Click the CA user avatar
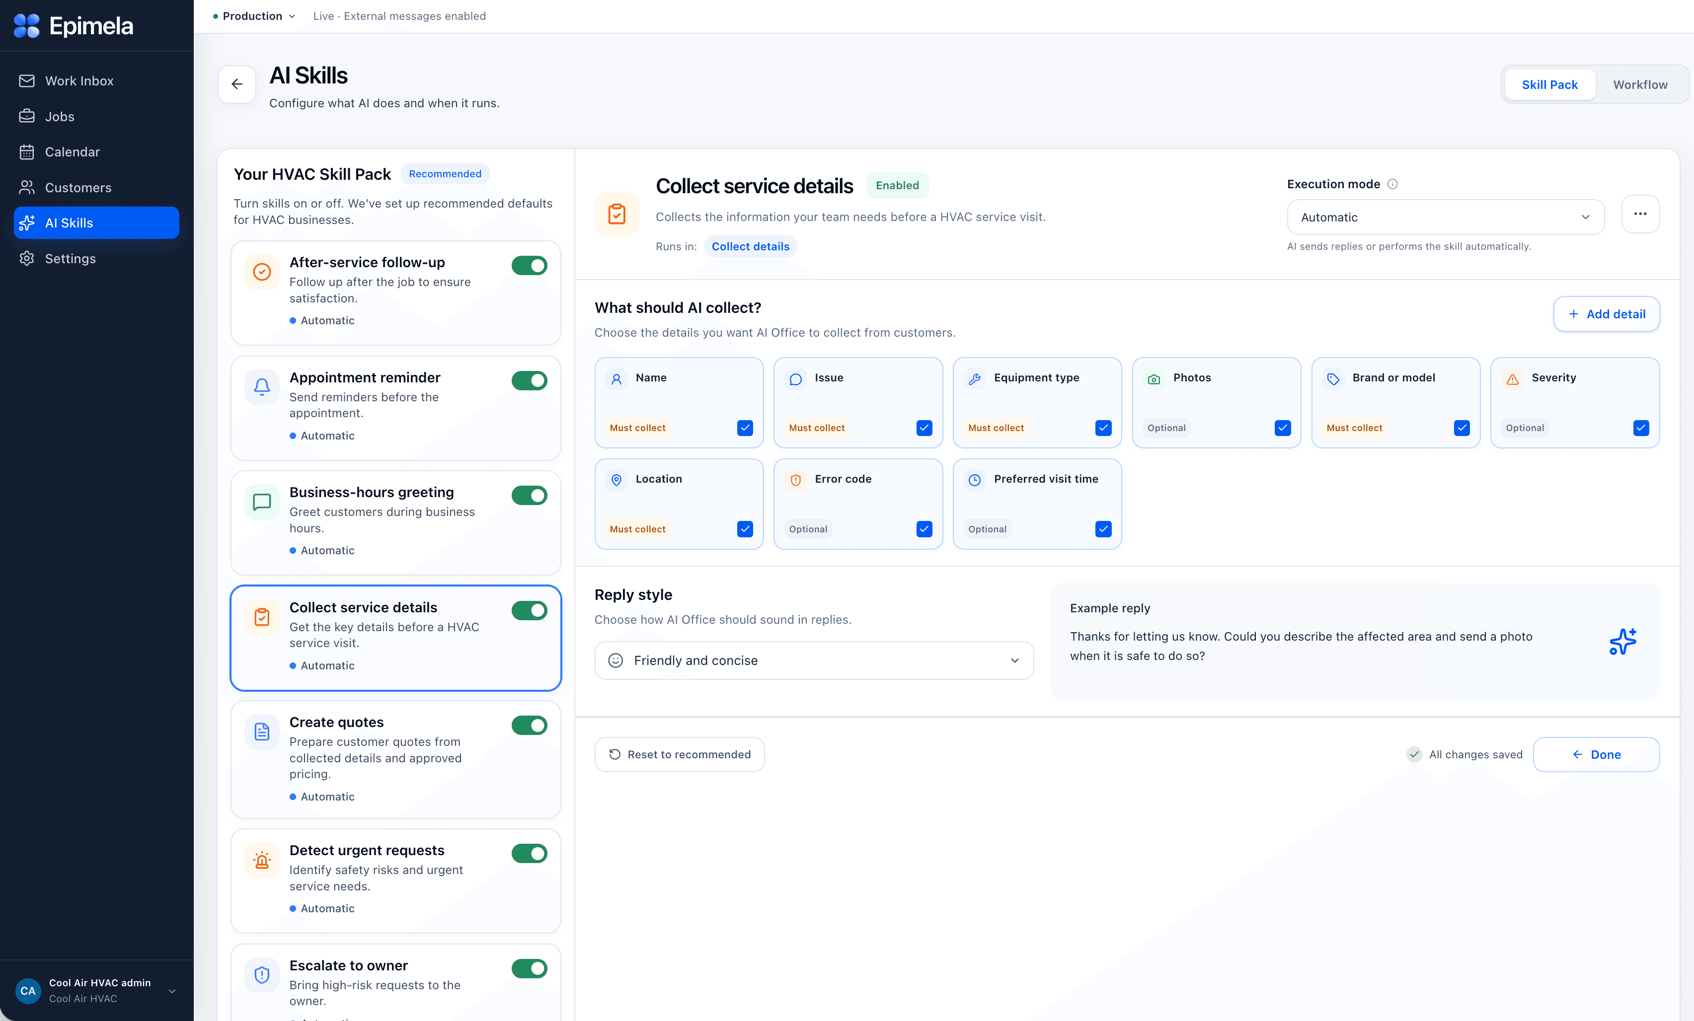1694x1021 pixels. 28,991
